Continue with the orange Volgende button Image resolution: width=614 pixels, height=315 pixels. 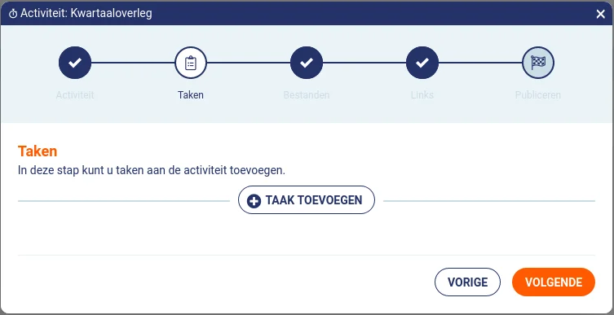click(x=554, y=282)
